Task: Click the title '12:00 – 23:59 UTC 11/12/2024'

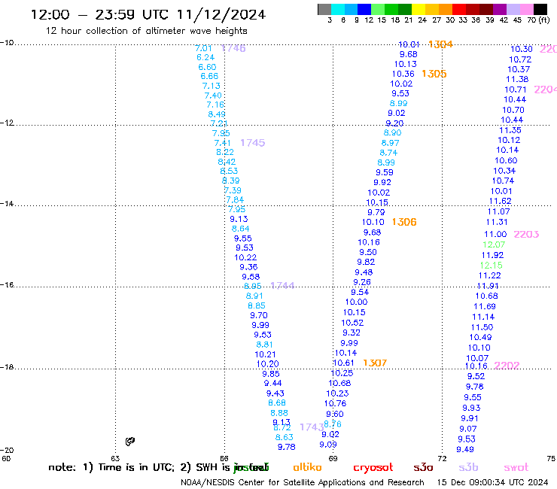Action: (148, 14)
